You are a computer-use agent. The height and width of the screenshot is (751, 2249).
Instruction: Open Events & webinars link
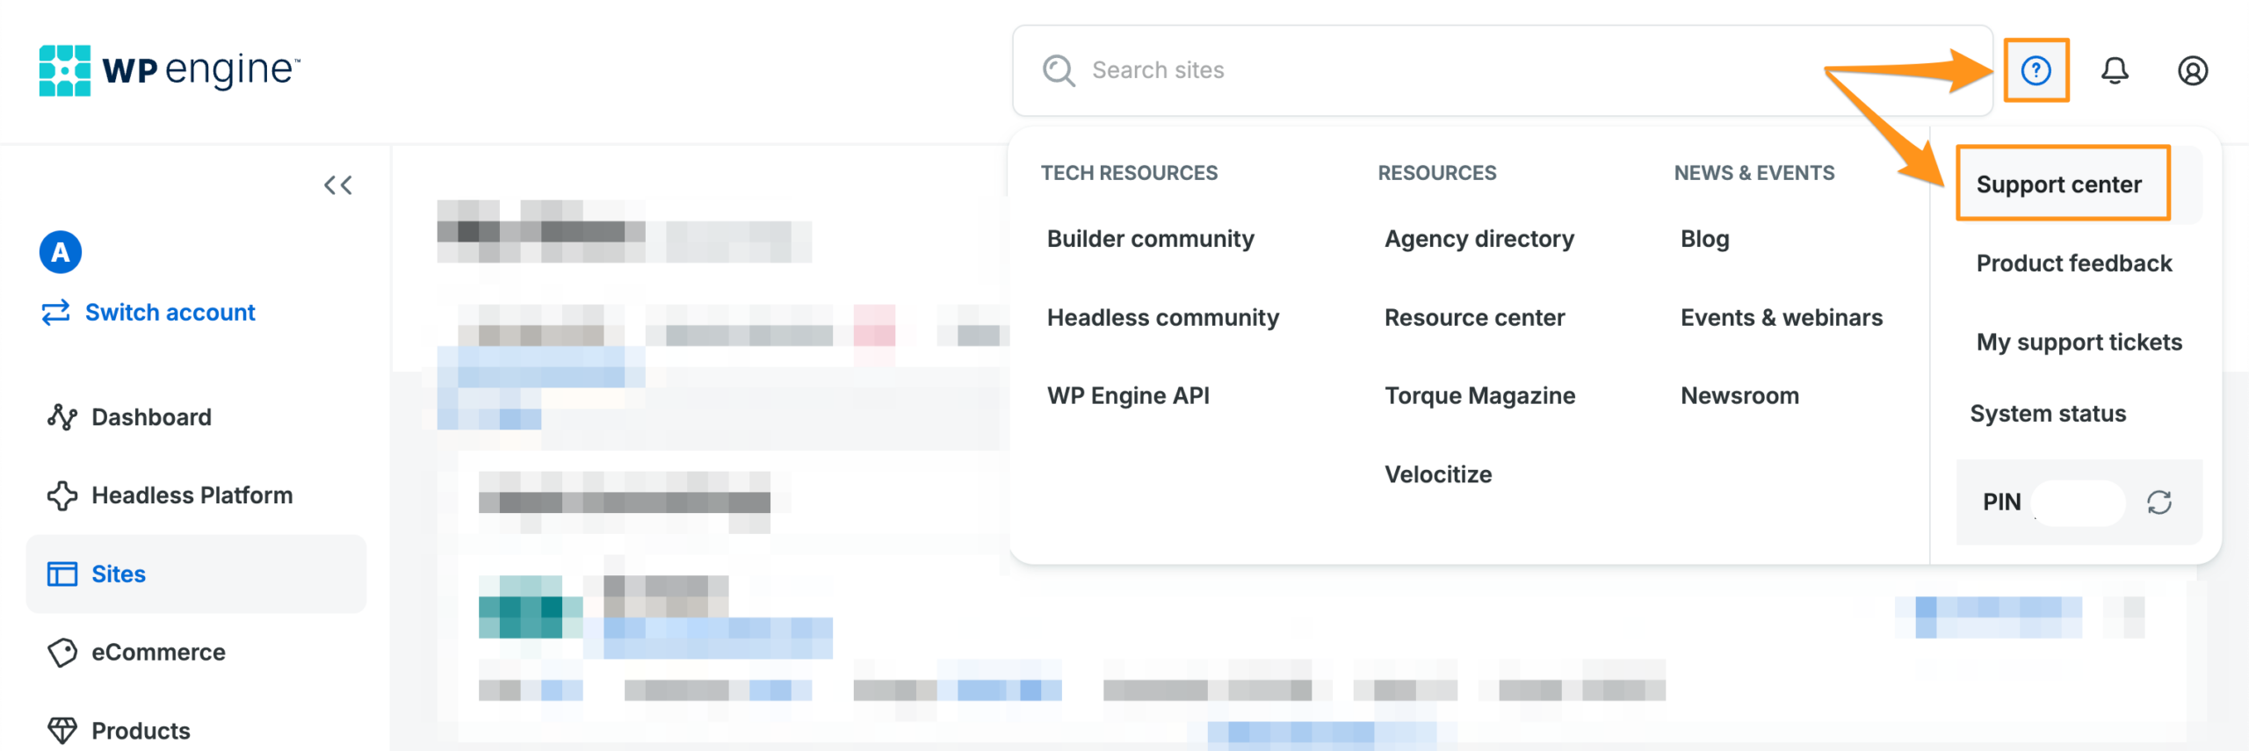[x=1781, y=317]
